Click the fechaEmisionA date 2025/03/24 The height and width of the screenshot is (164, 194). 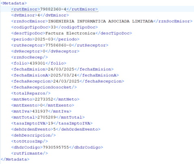pyautogui.click(x=64, y=75)
